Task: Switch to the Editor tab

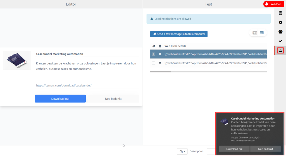Action: point(71,4)
